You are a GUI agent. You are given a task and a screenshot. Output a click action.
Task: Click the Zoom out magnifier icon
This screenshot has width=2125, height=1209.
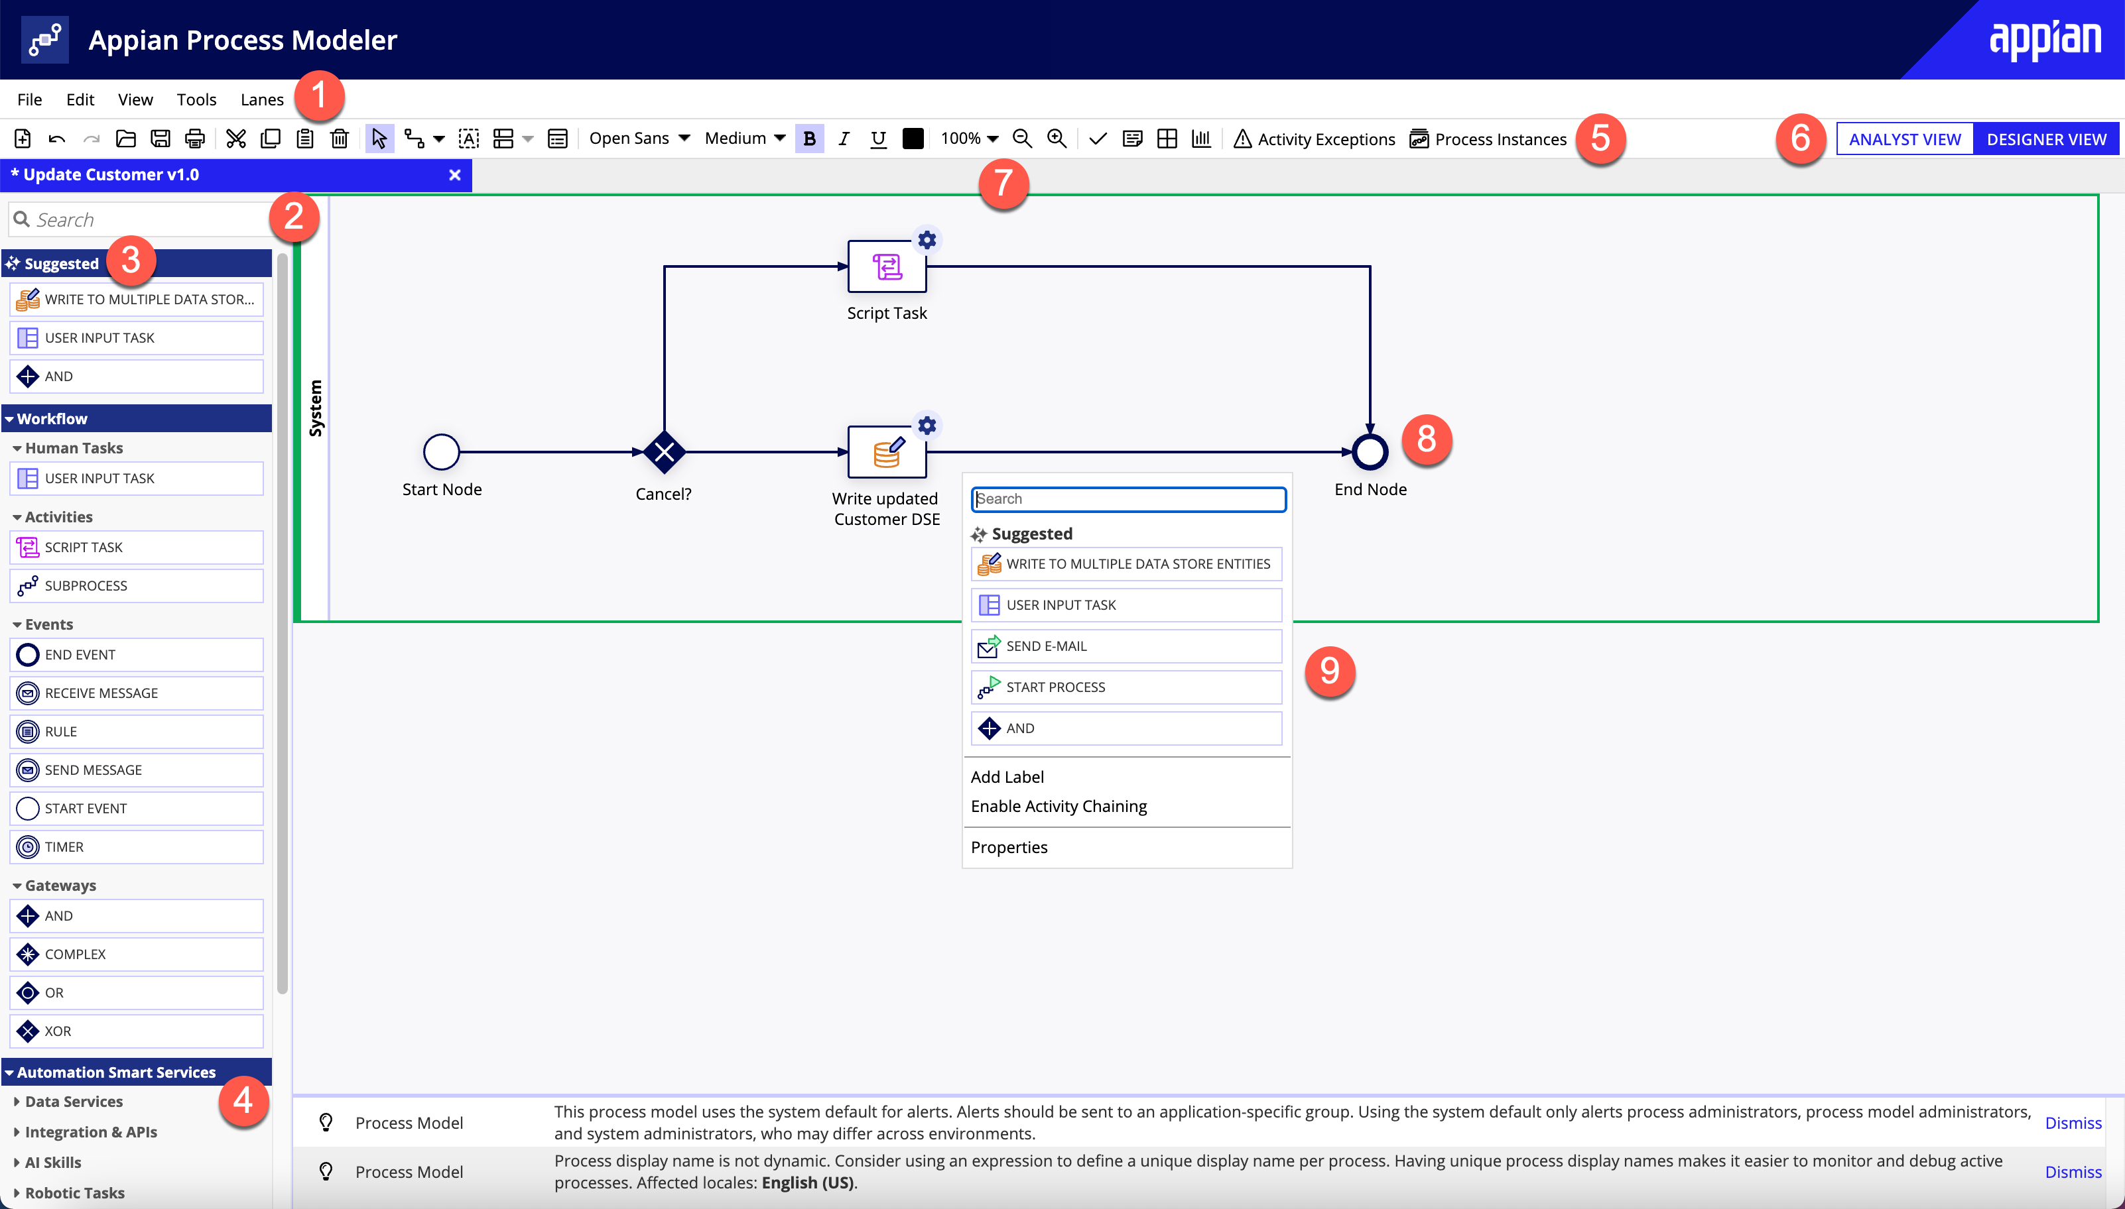coord(1022,139)
